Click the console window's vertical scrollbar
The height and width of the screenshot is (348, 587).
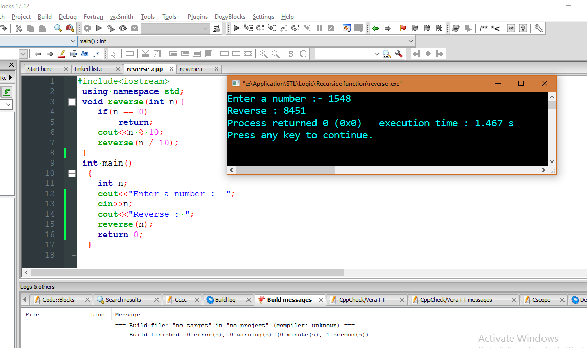551,128
